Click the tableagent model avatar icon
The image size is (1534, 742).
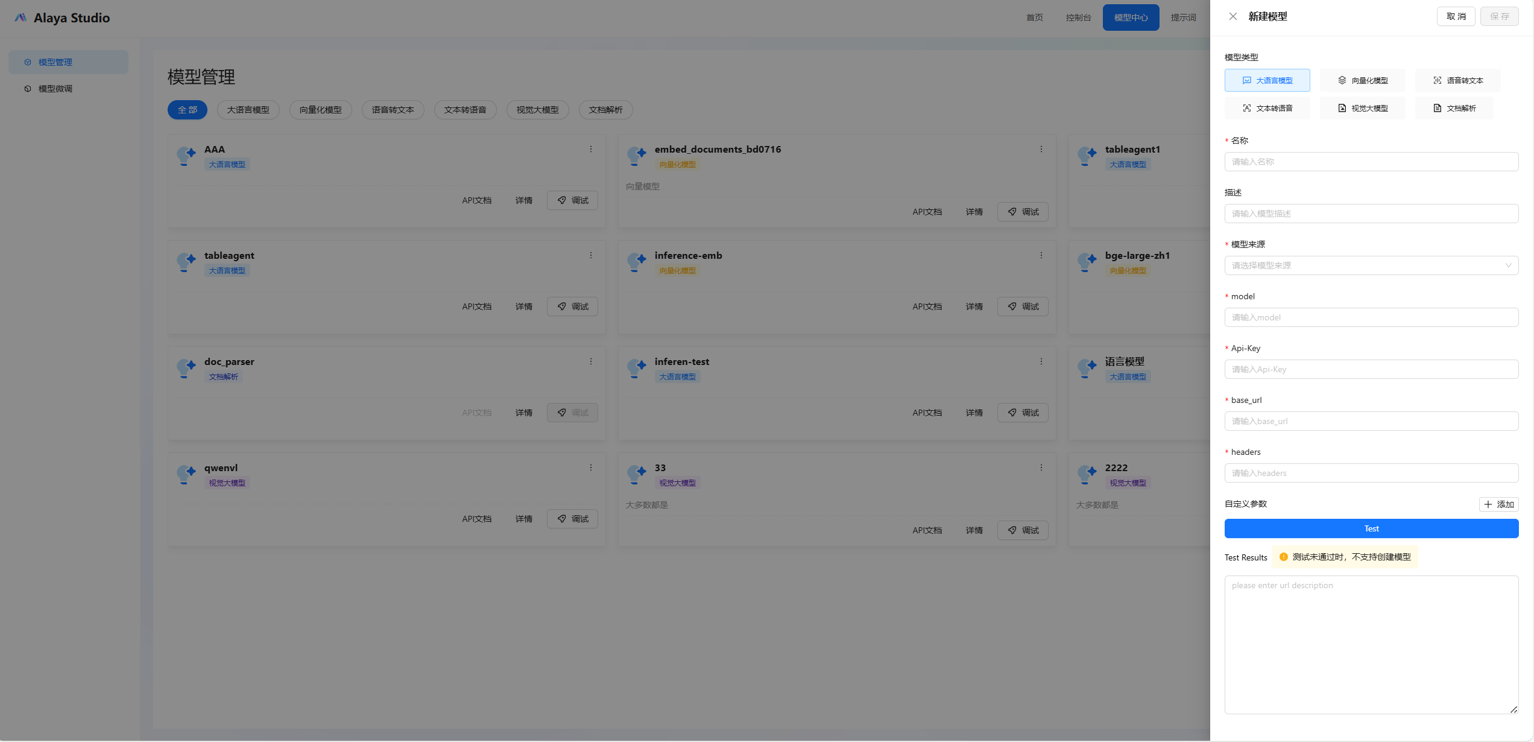[x=186, y=262]
